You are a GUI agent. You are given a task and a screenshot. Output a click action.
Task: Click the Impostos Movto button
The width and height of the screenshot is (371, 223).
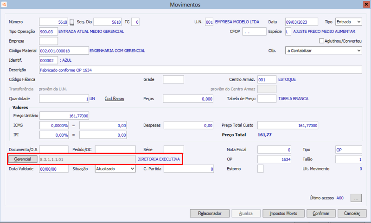click(283, 213)
